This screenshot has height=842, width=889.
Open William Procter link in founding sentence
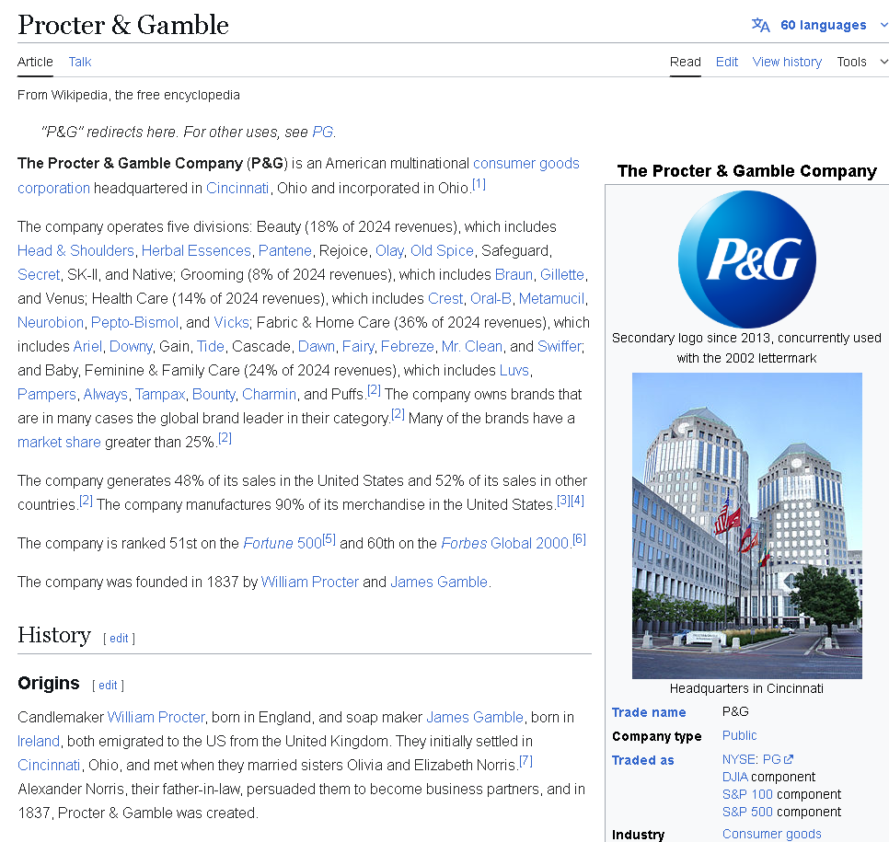pos(309,582)
